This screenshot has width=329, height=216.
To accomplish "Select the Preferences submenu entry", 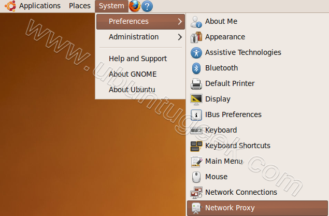I will click(x=140, y=21).
